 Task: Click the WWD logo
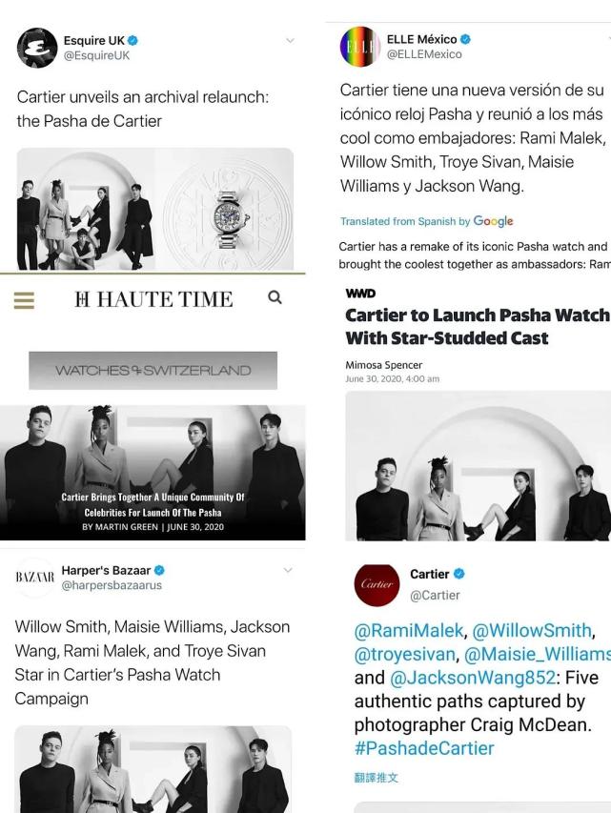click(360, 294)
